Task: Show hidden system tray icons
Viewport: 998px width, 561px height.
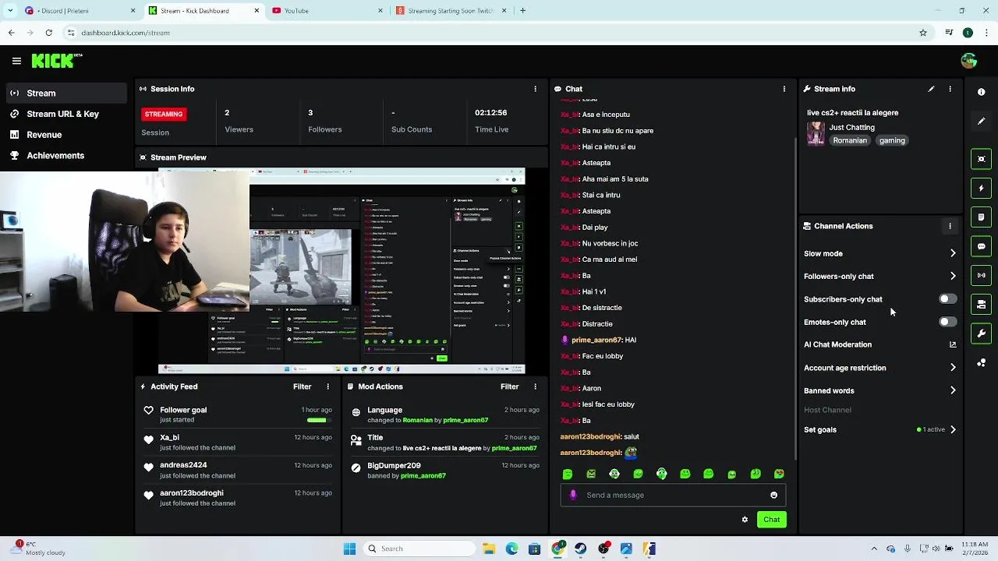Action: tap(874, 549)
